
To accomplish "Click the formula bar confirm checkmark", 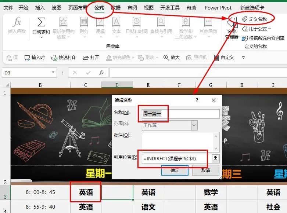I will (88, 73).
